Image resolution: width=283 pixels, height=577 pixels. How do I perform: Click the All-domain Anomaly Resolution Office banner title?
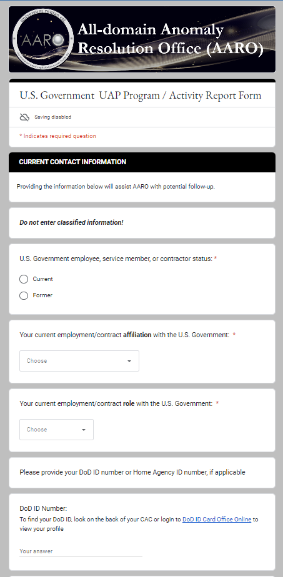[x=171, y=39]
